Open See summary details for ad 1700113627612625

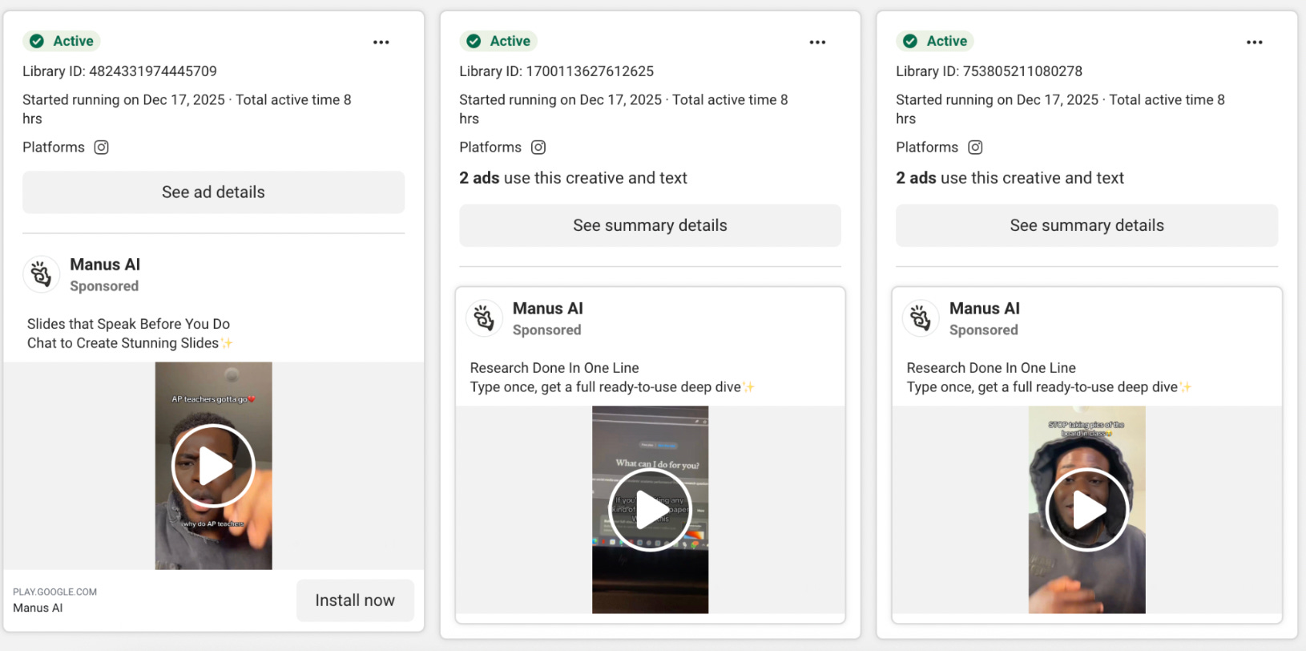pos(650,225)
